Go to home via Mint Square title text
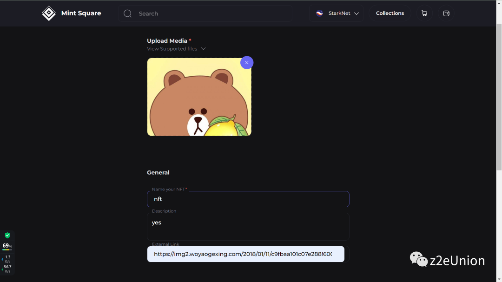The height and width of the screenshot is (282, 502). (81, 13)
